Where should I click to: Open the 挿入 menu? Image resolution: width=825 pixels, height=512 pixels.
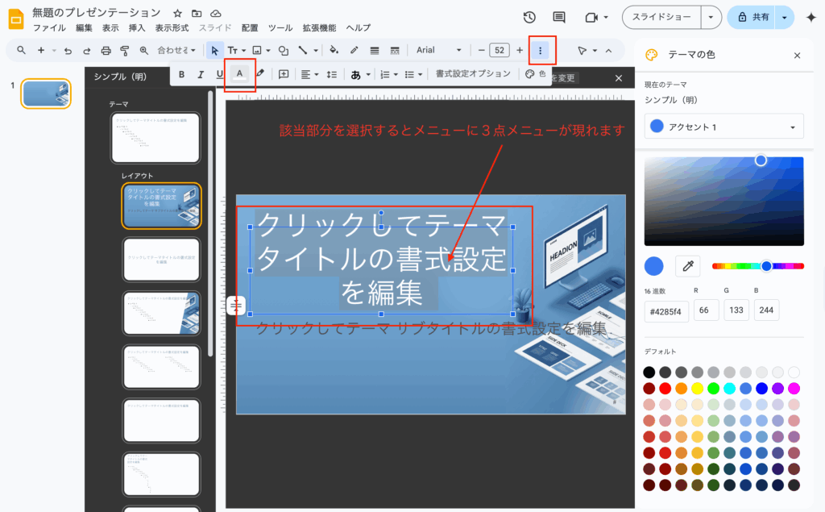[137, 28]
